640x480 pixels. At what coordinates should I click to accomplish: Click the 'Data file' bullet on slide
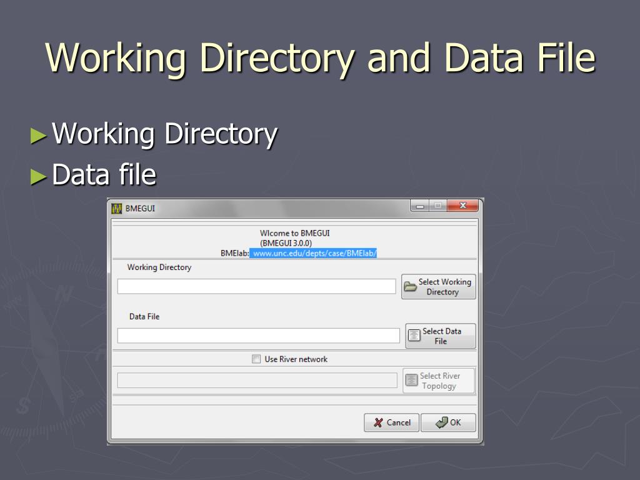click(x=104, y=175)
